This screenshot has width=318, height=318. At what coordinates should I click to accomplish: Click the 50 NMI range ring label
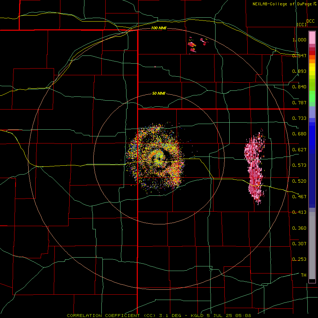point(159,94)
